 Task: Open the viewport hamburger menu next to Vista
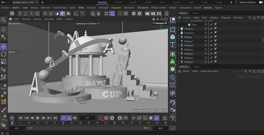click(10, 19)
